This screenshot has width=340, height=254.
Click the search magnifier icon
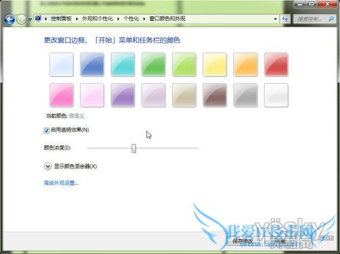pos(331,19)
